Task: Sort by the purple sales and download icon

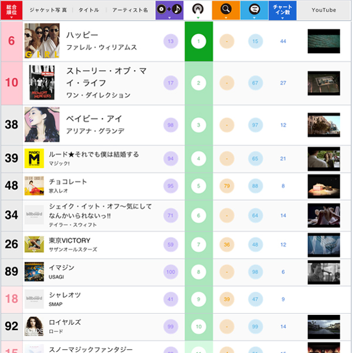Action: (x=170, y=11)
